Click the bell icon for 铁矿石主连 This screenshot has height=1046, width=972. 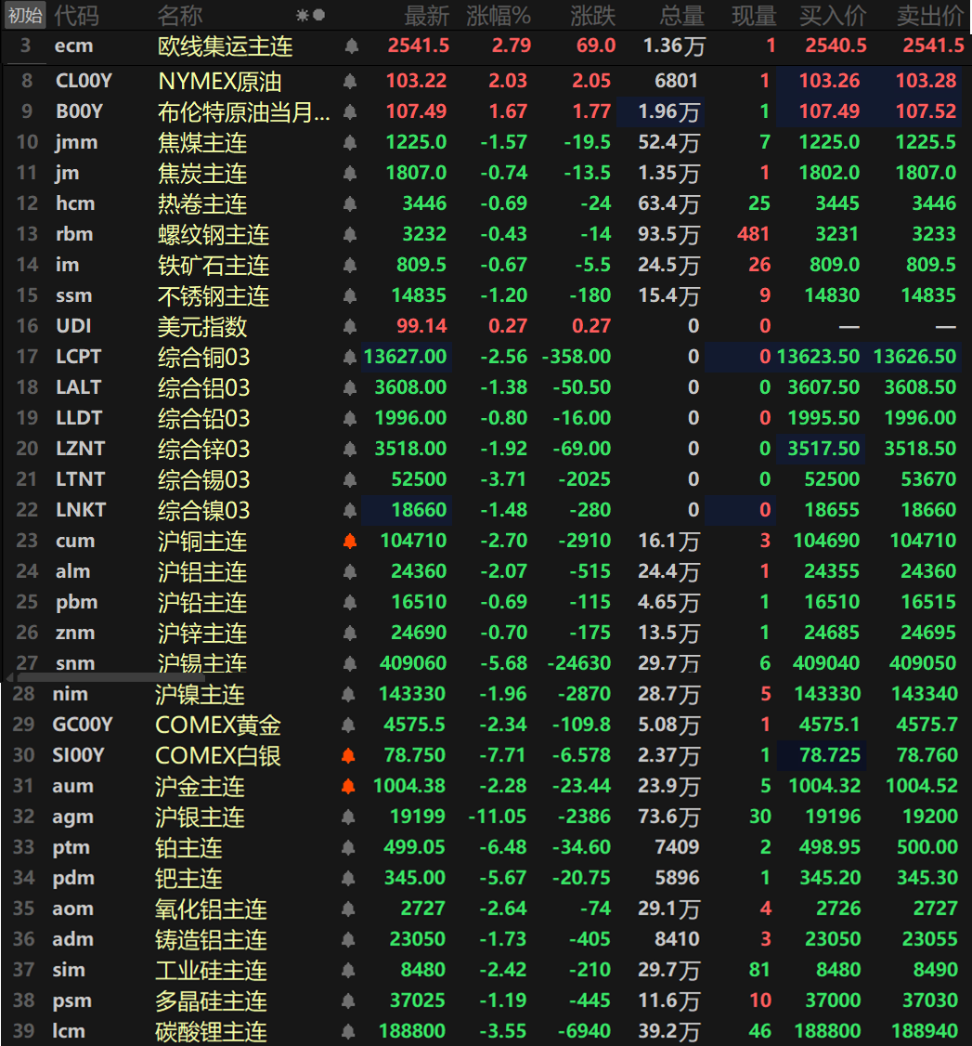pos(349,266)
